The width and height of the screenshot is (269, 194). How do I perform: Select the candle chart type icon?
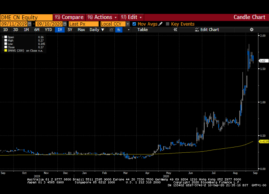(119, 30)
